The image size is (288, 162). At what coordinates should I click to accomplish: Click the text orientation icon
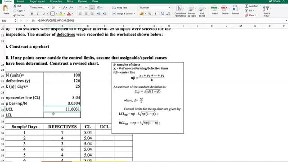click(99, 8)
